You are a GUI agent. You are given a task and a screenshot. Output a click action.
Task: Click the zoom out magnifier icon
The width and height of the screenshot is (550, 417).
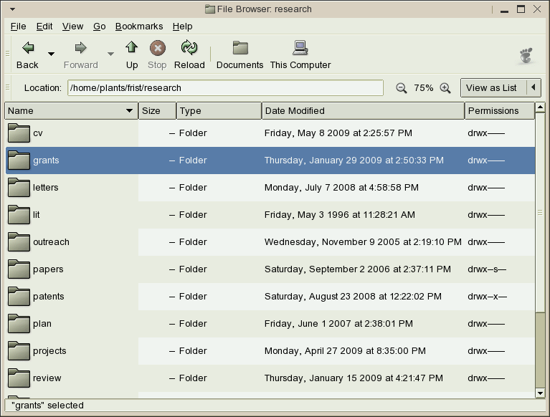click(x=401, y=88)
